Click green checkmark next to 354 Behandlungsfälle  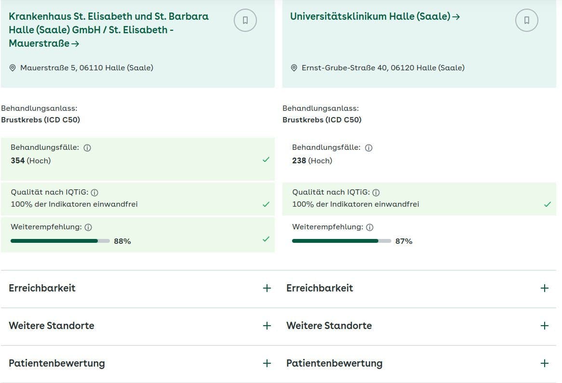[266, 159]
